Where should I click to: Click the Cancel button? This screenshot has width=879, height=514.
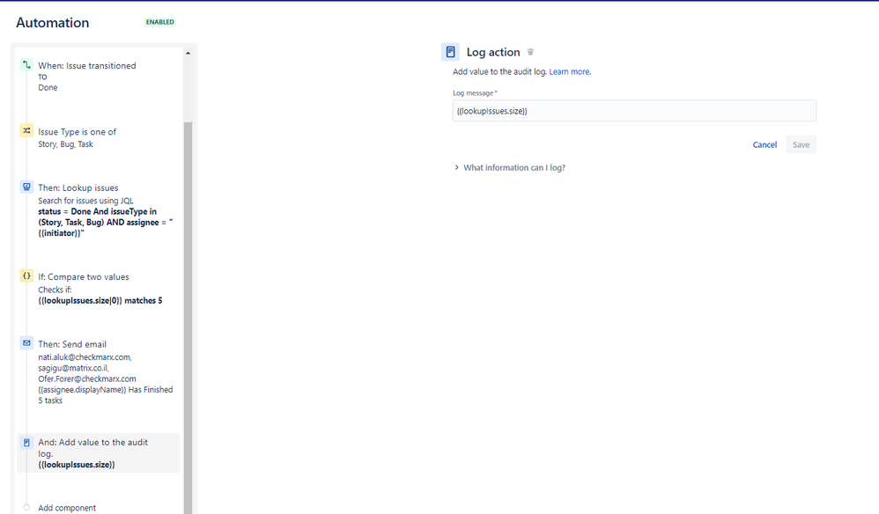(x=765, y=144)
